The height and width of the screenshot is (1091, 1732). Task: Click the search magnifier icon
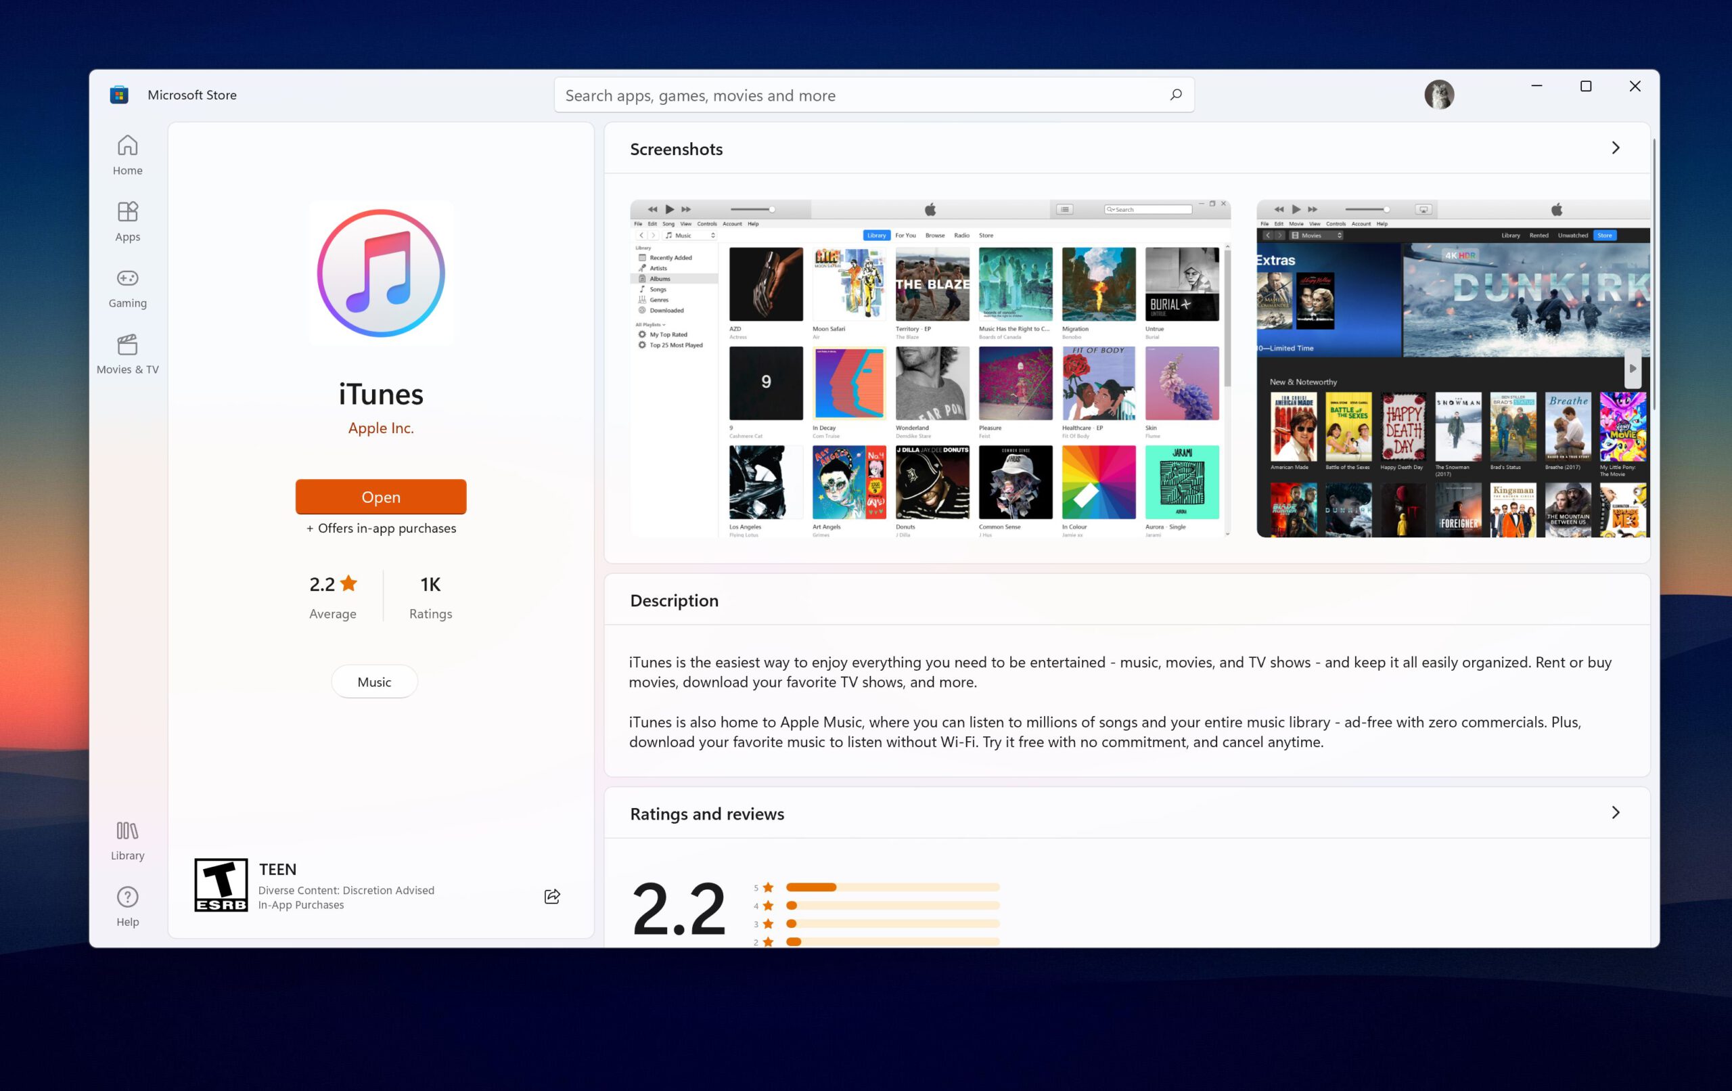(1176, 95)
